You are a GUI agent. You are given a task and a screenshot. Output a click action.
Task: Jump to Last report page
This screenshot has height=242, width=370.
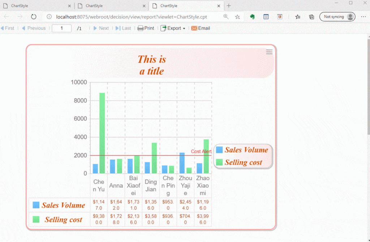[x=123, y=28]
